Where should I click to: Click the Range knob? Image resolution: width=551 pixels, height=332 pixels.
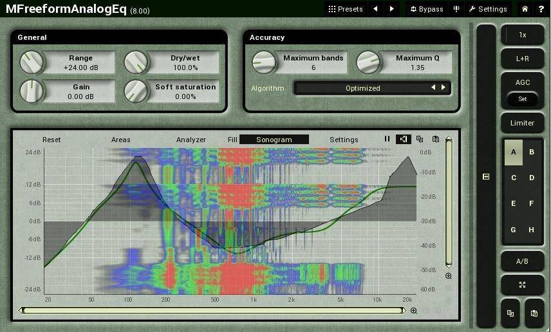click(32, 62)
